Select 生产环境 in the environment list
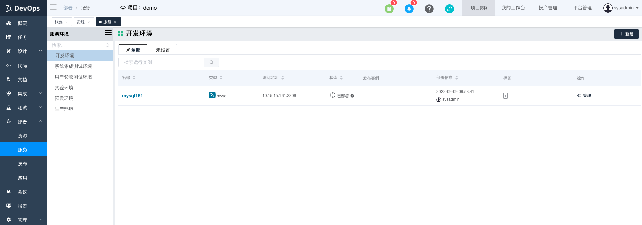This screenshot has width=642, height=225. [x=64, y=109]
